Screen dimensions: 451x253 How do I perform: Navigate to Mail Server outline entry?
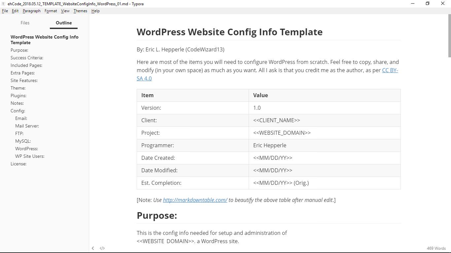click(27, 126)
